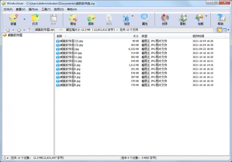Open the 文件(F) menu

point(8,9)
